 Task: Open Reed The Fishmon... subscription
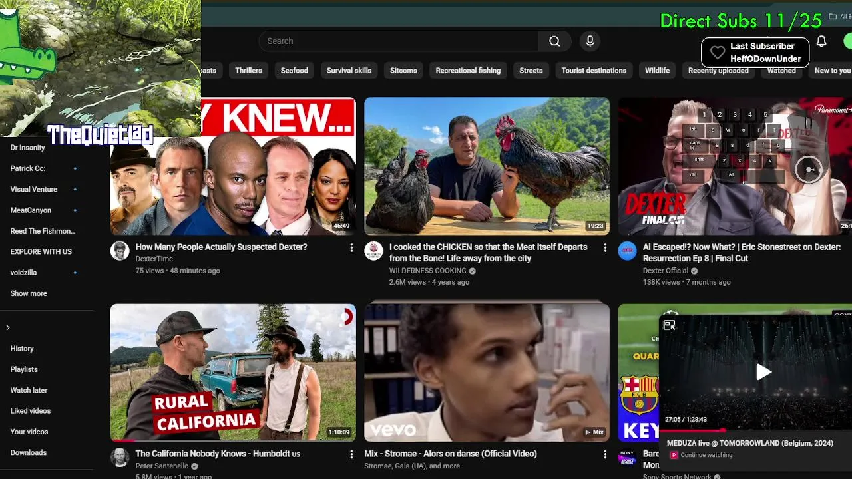43,231
